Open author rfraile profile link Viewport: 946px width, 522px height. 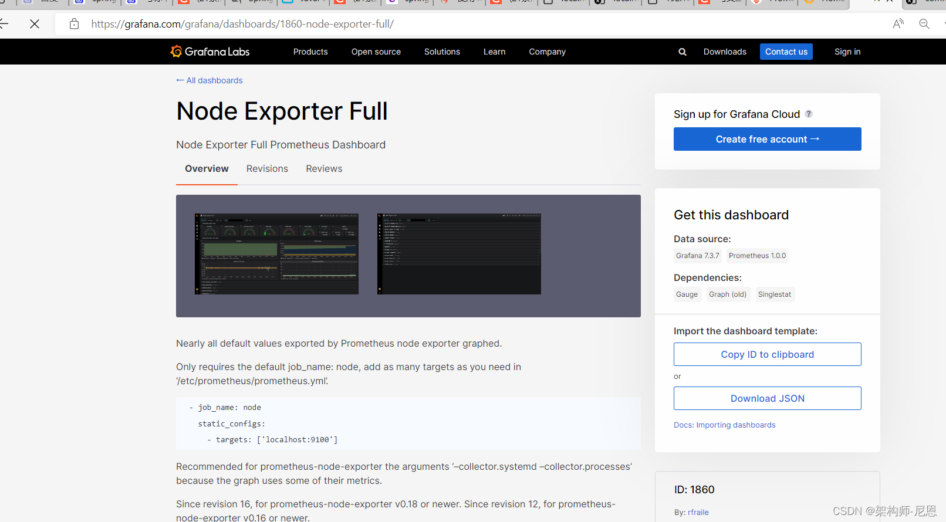pos(698,513)
